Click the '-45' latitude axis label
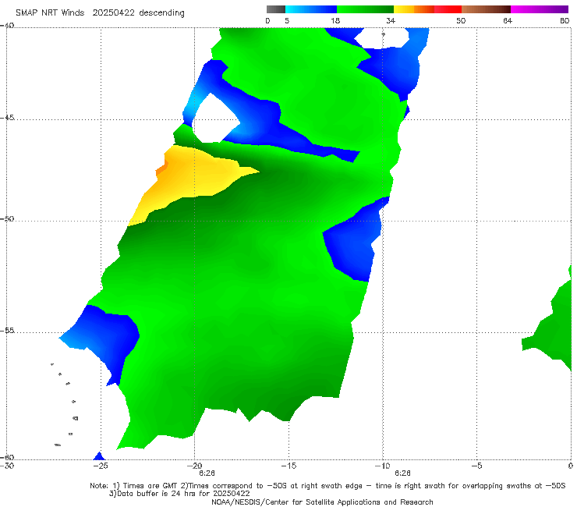 click(x=7, y=118)
